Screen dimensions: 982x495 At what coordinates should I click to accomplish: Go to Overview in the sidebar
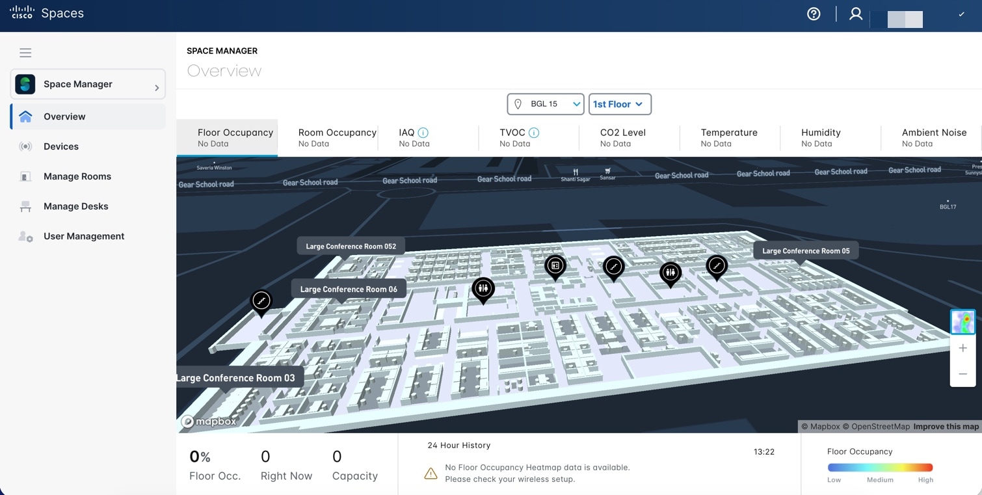[x=88, y=116]
